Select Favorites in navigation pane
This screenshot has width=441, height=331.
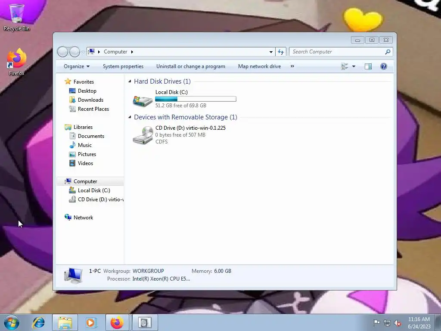pos(84,82)
